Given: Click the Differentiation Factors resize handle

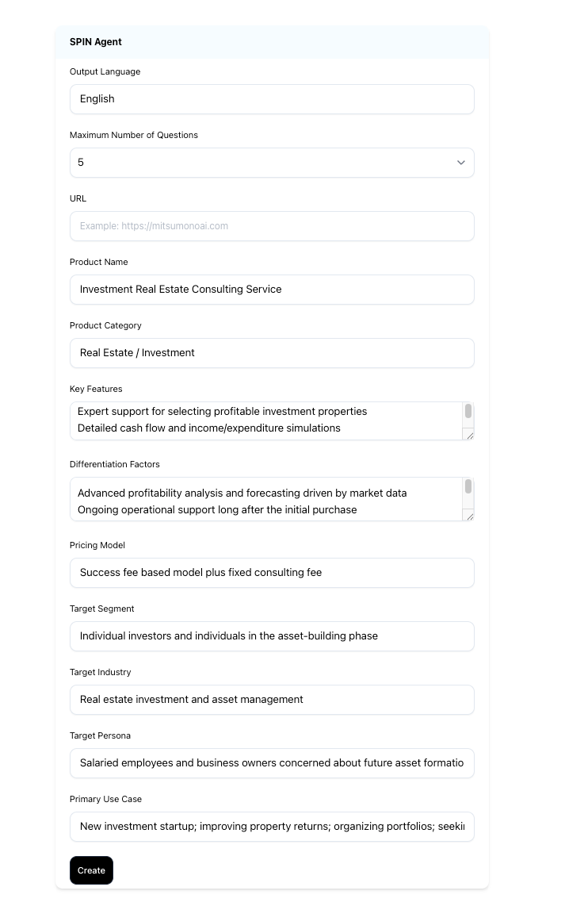Looking at the screenshot, I should point(469,516).
